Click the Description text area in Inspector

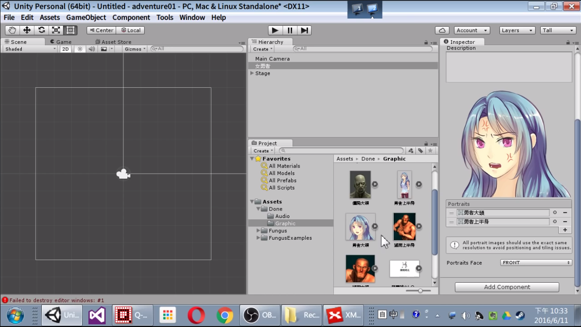click(509, 67)
